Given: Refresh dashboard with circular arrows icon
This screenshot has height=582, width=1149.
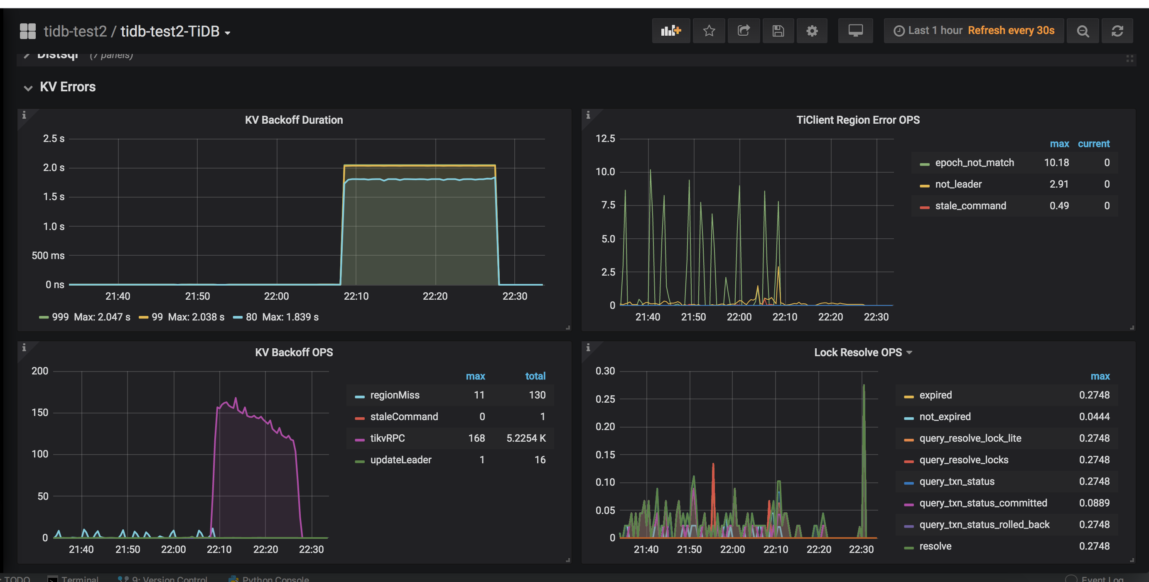Looking at the screenshot, I should [x=1117, y=31].
